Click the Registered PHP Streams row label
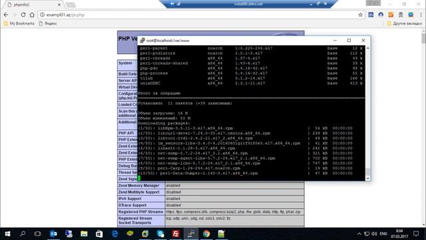The image size is (426, 240). pos(140,212)
